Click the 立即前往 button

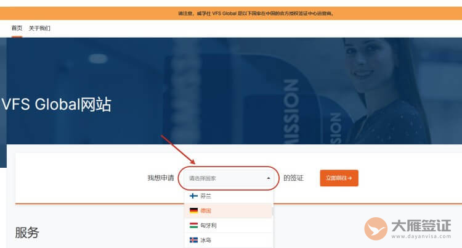coord(339,178)
